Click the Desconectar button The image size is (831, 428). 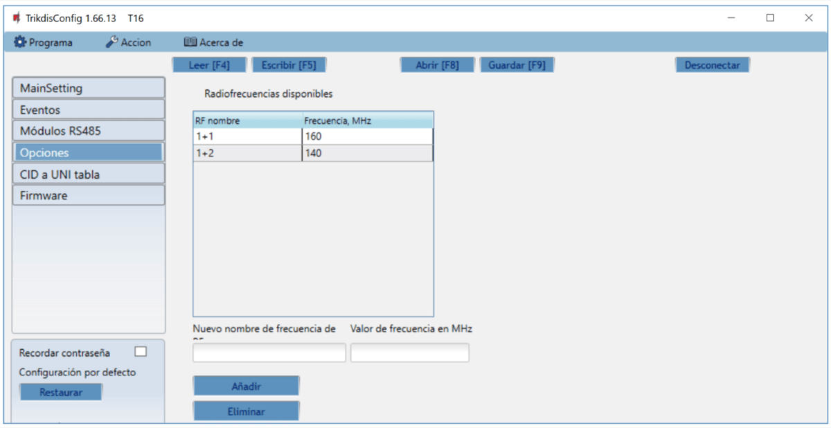tap(712, 65)
